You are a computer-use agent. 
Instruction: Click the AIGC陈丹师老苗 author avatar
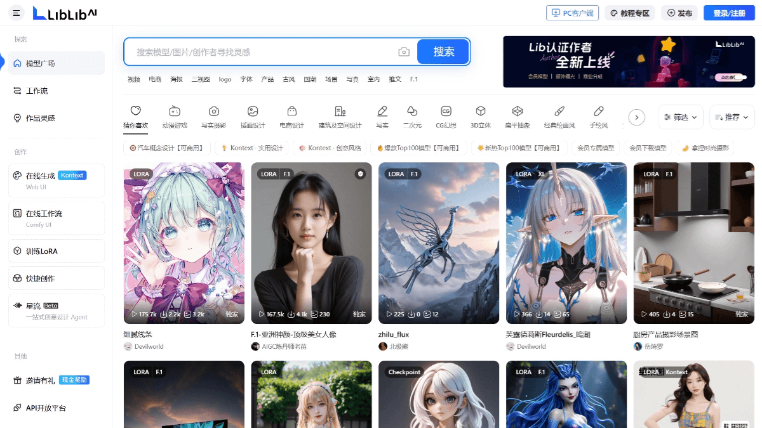coord(255,346)
